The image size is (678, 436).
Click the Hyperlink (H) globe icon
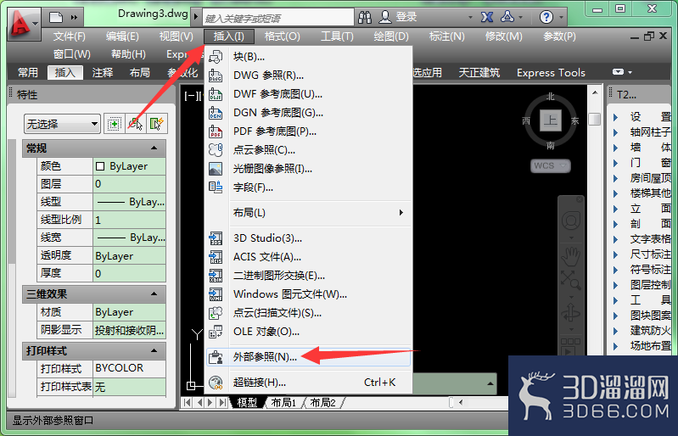216,383
